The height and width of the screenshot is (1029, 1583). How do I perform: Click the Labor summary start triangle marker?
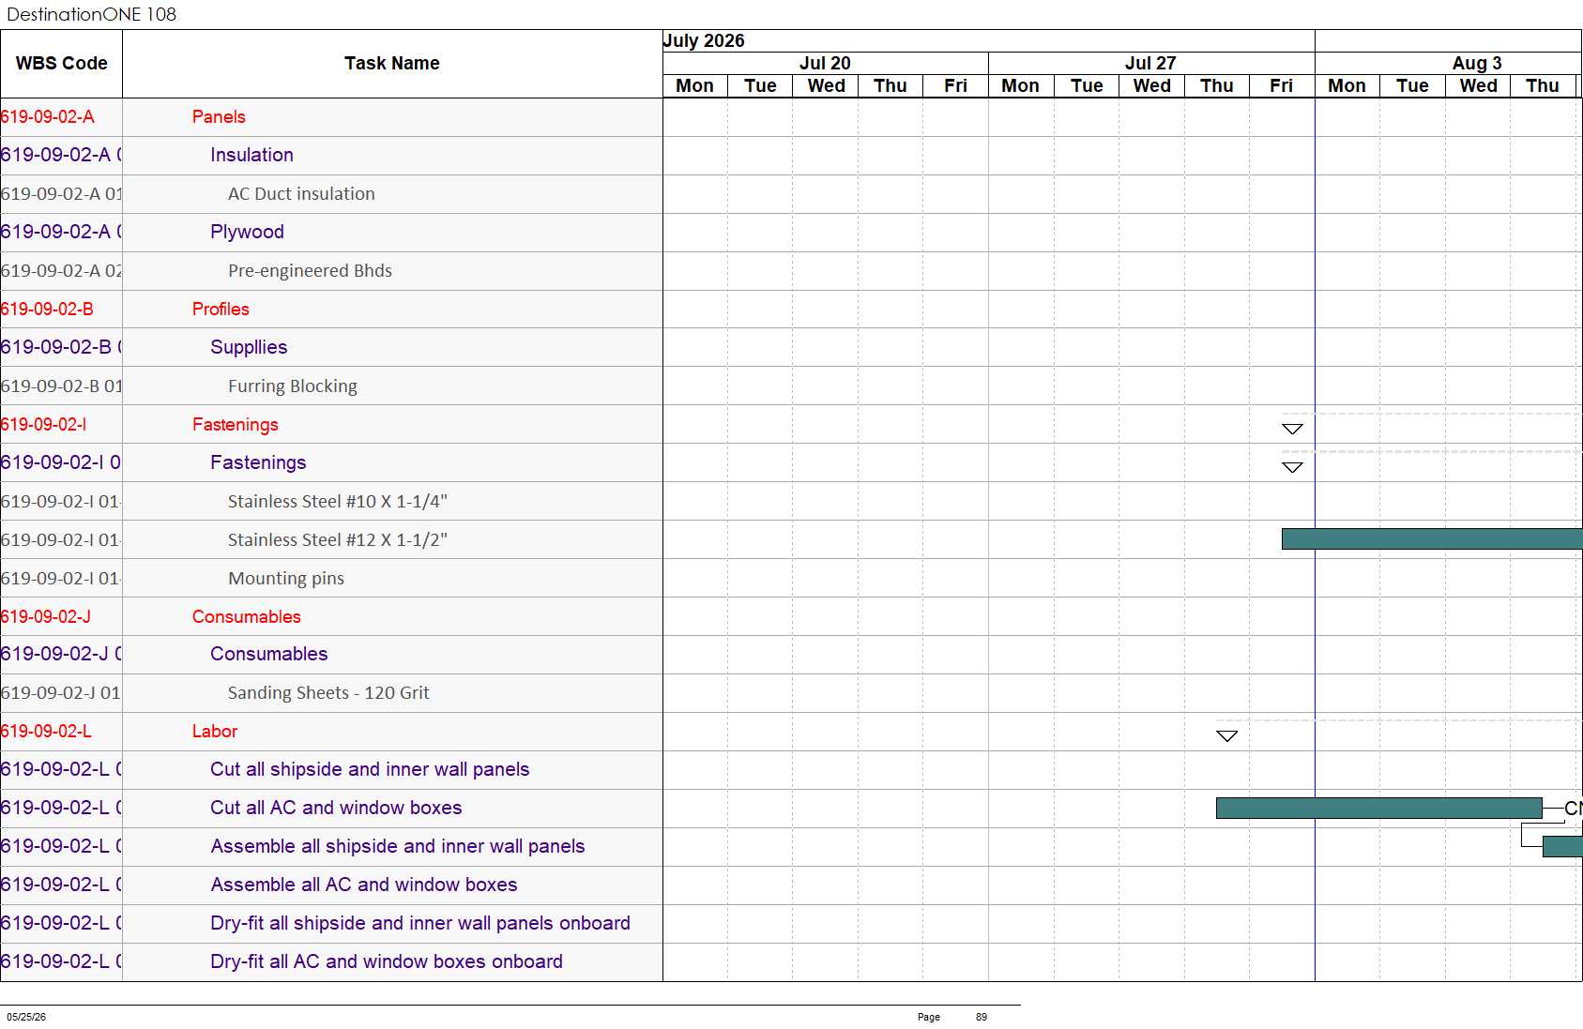1226,736
